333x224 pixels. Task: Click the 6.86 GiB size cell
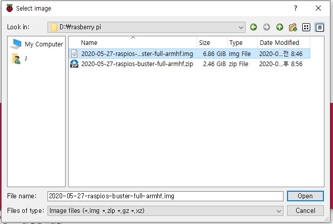214,54
